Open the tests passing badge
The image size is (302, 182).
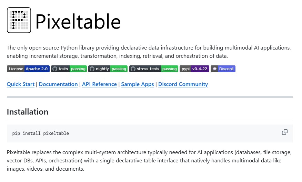(69, 69)
